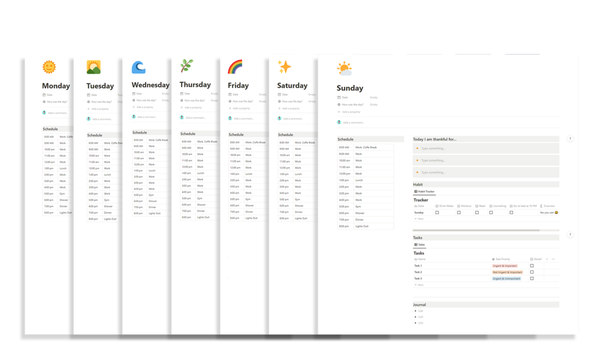Click the Monday page sun face icon

(49, 67)
